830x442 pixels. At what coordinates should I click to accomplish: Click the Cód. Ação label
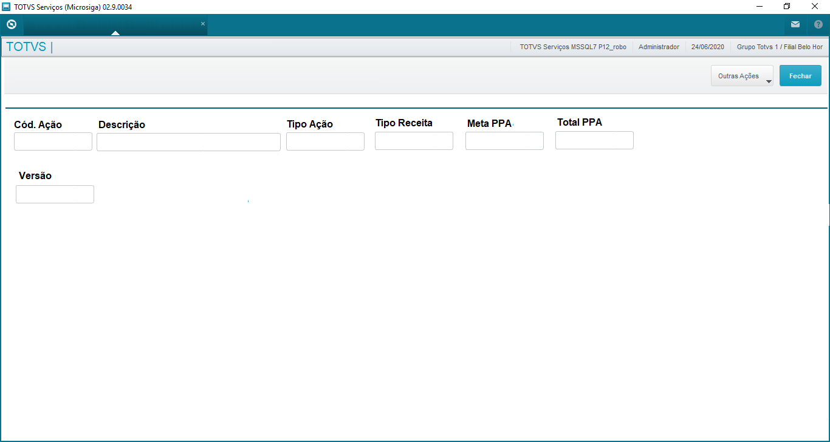38,124
